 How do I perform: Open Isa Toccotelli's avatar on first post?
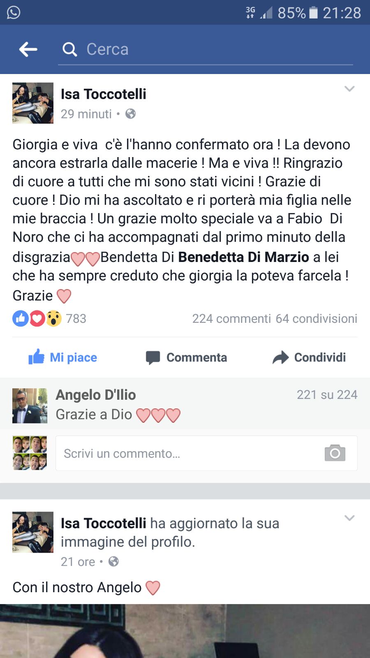point(33,103)
